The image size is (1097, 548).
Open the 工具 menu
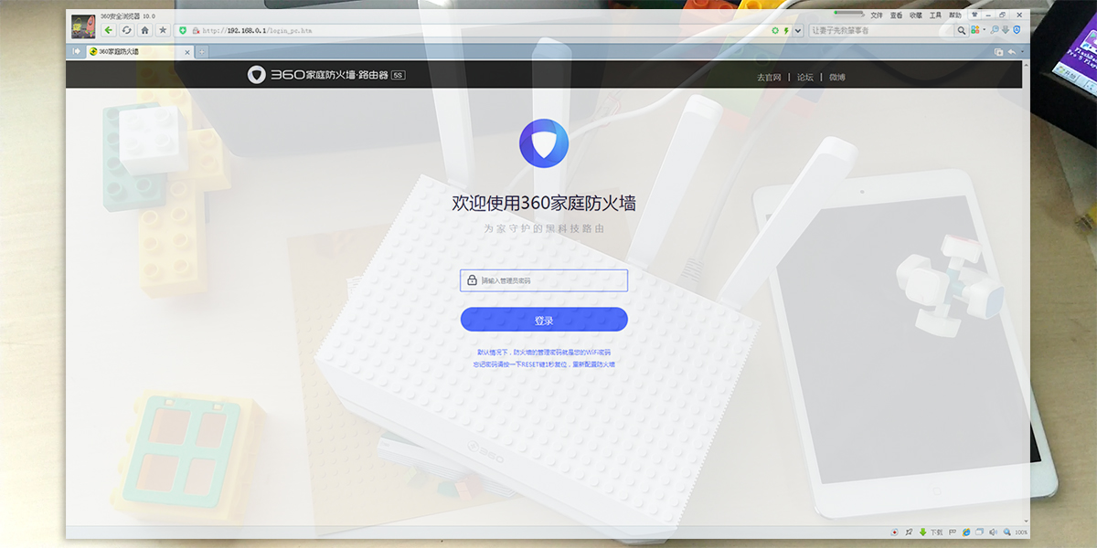click(935, 16)
